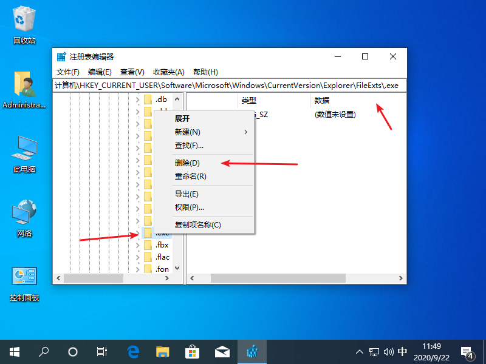Click the 数据 column header
The image size is (486, 364).
tap(322, 100)
